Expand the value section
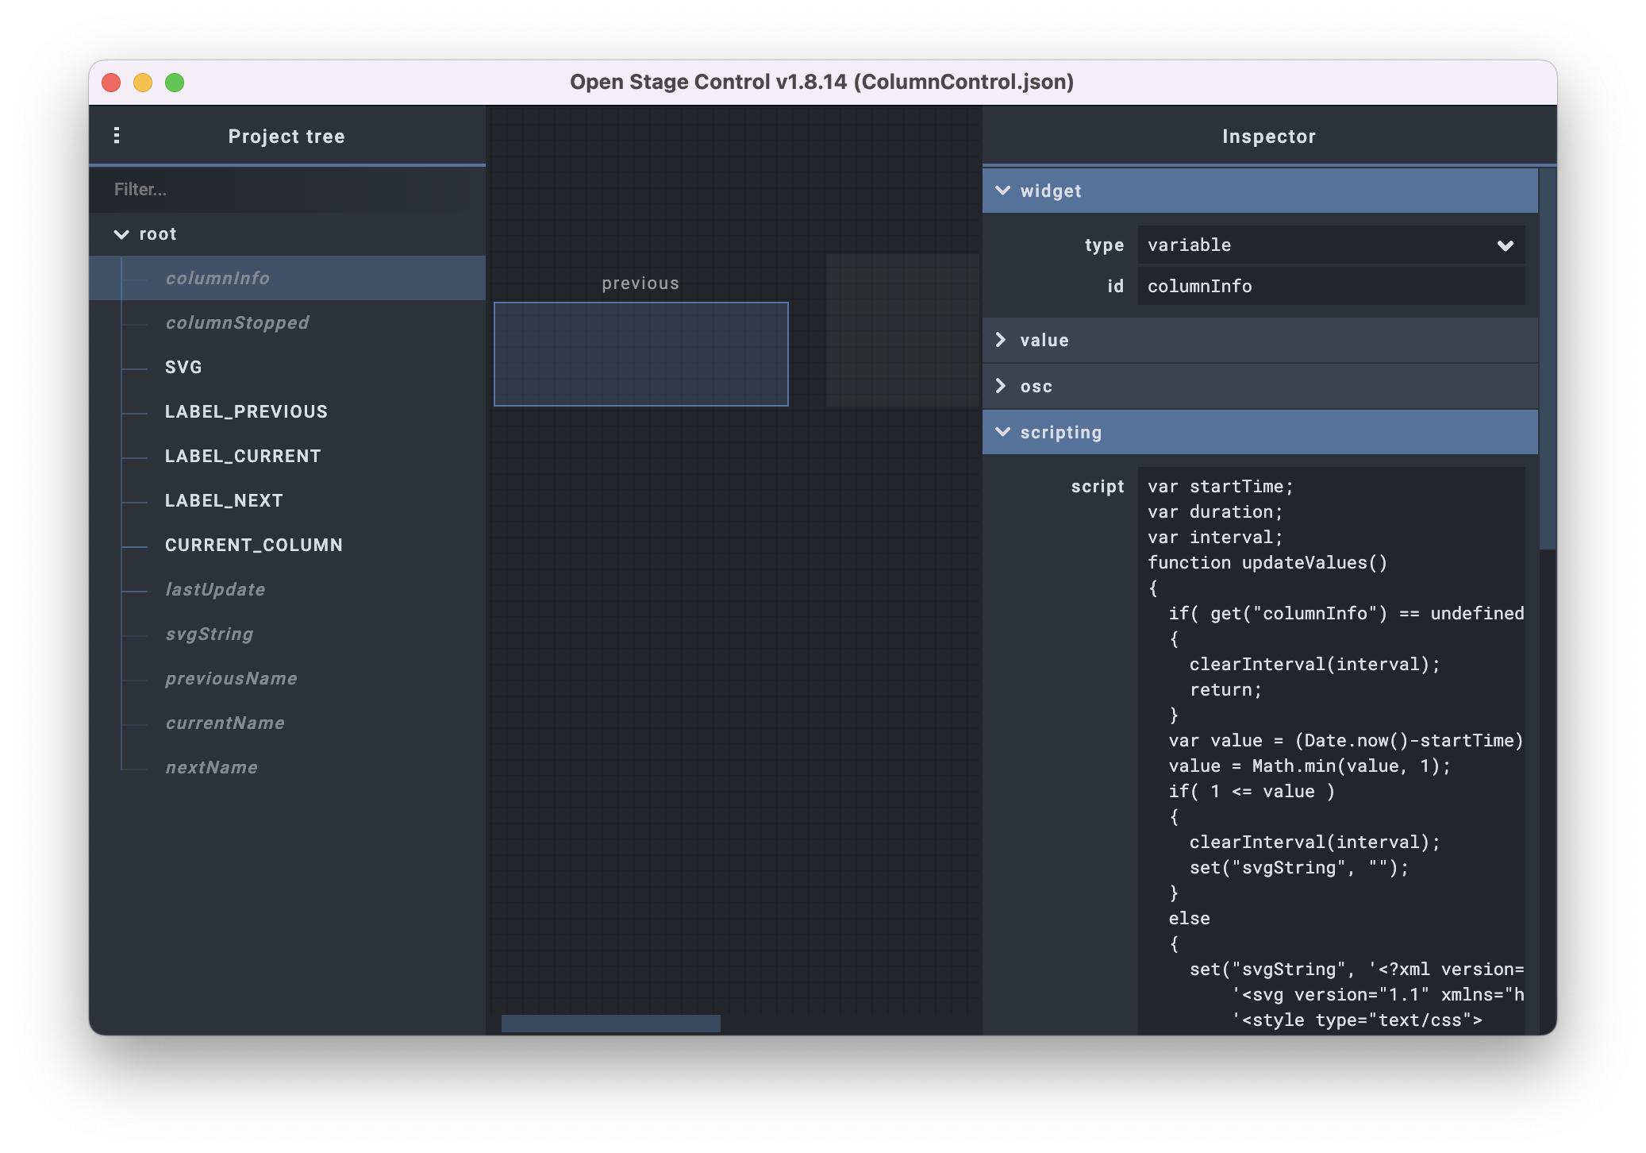The image size is (1646, 1153). (x=1002, y=341)
